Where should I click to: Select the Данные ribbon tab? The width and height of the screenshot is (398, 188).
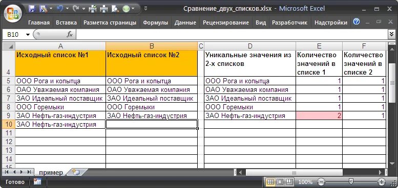tap(185, 22)
